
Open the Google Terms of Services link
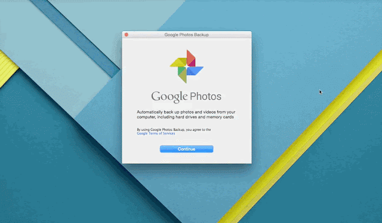point(156,133)
